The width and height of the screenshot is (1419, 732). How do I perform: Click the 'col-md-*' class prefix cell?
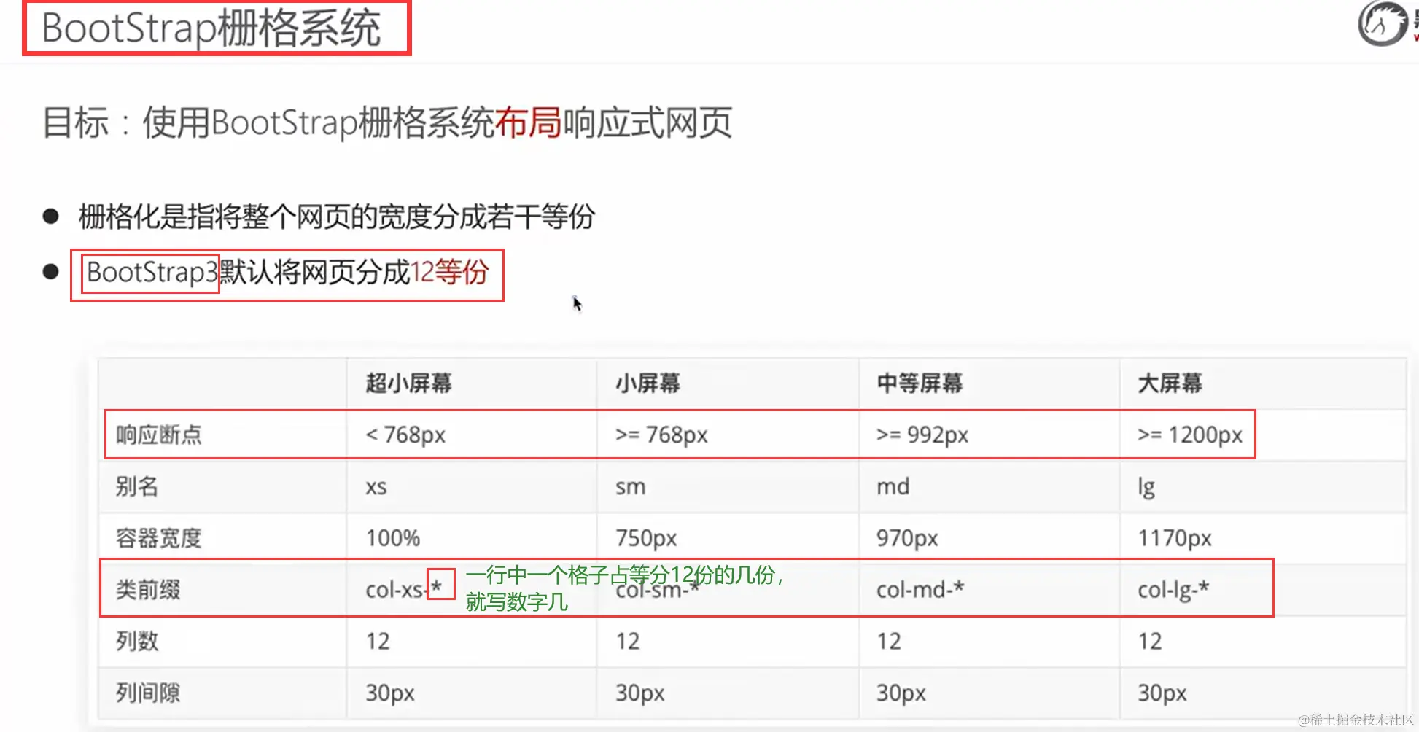pos(920,588)
